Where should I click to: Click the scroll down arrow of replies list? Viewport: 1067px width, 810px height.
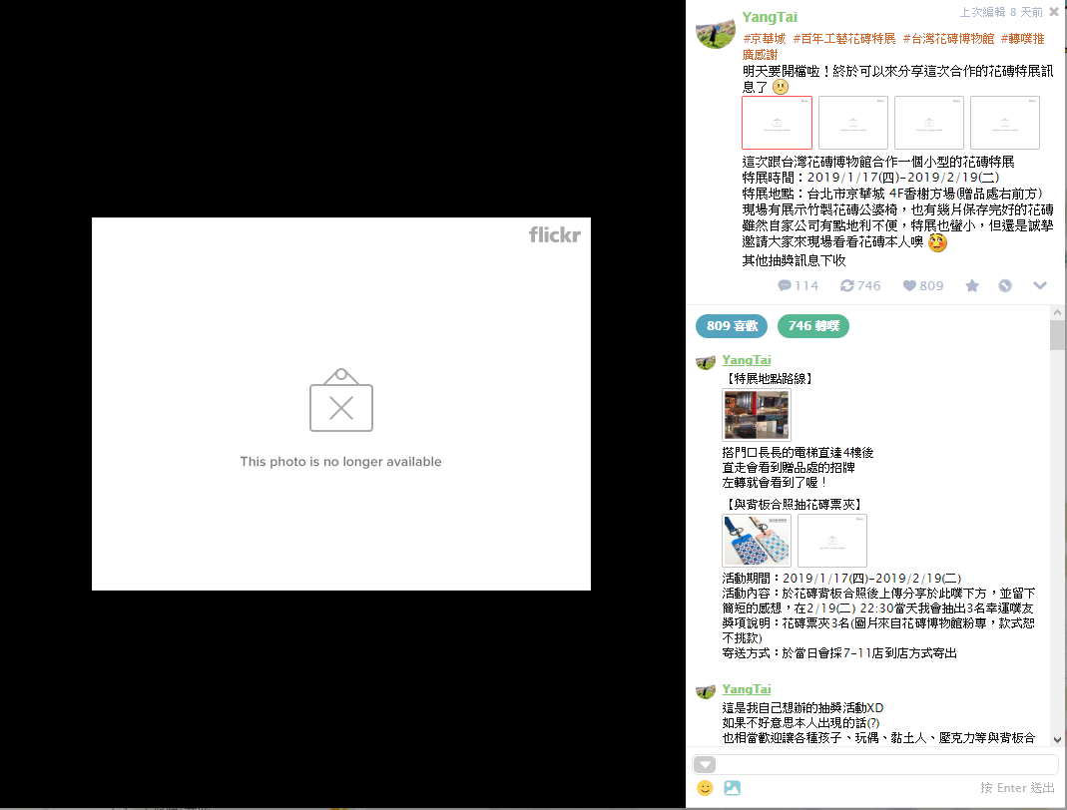[1057, 739]
